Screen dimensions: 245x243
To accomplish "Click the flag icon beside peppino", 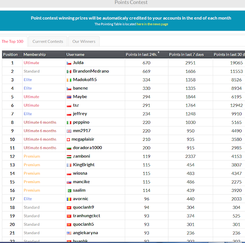I will (69, 122).
